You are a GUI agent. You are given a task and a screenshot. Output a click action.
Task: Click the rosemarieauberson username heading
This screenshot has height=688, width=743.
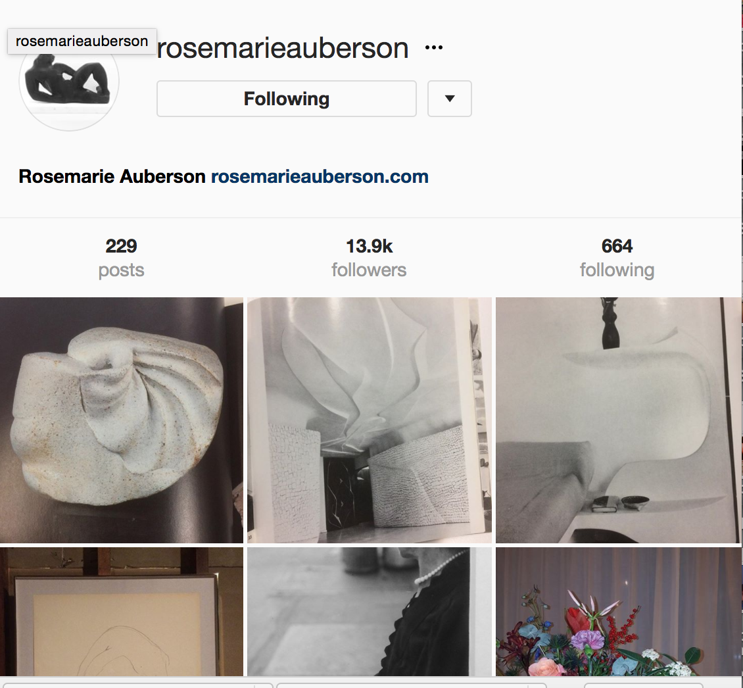click(283, 48)
